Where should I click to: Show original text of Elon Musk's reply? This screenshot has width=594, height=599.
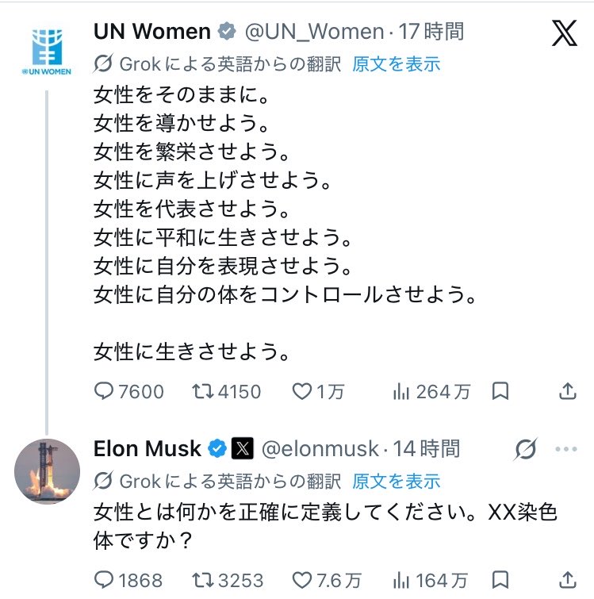[x=397, y=482]
